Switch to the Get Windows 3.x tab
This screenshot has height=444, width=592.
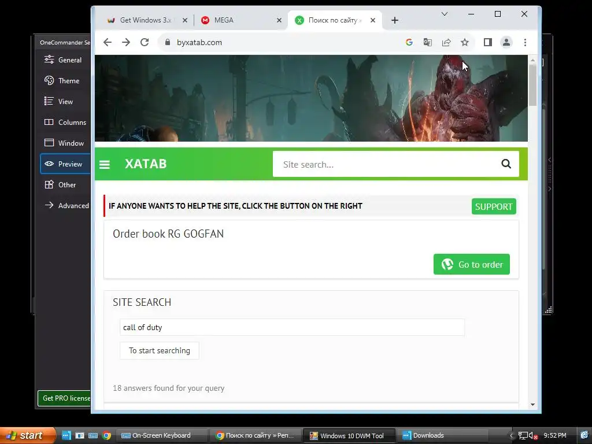pos(145,20)
